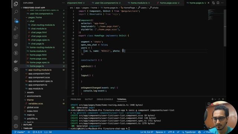Open the Docker whale view
Screen dimensions: 238x134
(16, 61)
